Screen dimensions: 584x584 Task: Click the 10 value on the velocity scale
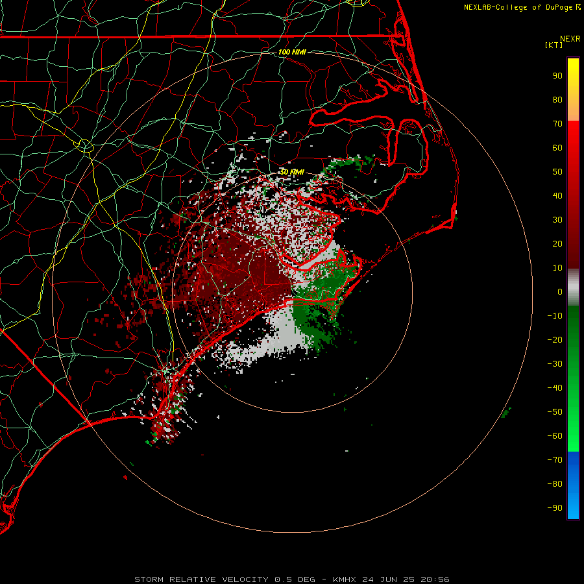557,268
